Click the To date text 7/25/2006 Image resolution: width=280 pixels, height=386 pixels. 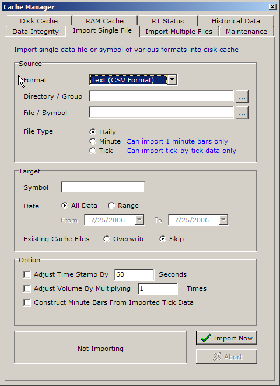click(191, 220)
